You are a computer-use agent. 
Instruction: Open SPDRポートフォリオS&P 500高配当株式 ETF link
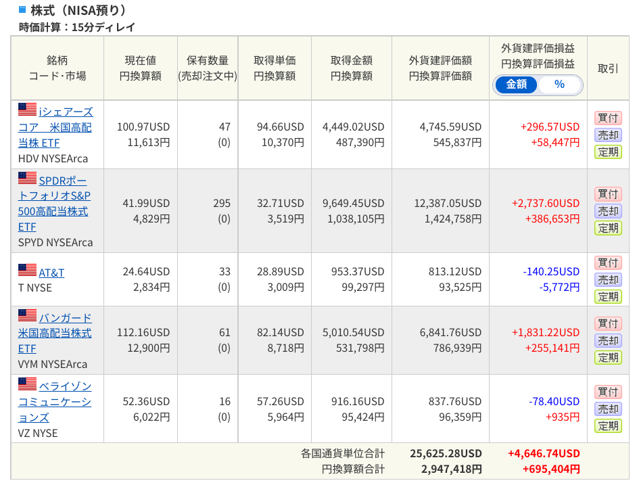click(54, 204)
